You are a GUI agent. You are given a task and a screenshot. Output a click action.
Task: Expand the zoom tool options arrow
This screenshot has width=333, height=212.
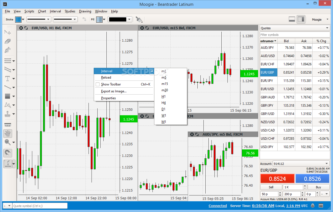[14, 143]
